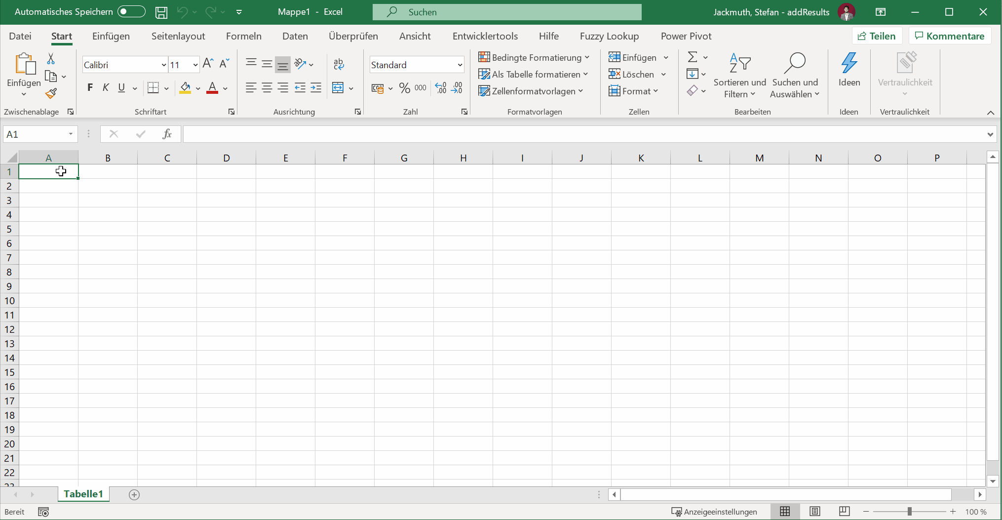Switch to Seitenlayout ribbon tab
1002x520 pixels.
[x=178, y=36]
